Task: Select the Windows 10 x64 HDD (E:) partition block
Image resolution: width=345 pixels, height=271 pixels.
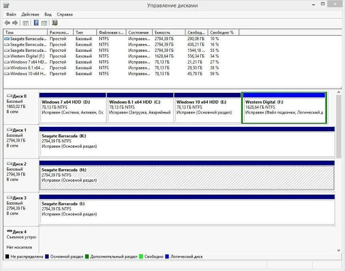Action: [207, 107]
